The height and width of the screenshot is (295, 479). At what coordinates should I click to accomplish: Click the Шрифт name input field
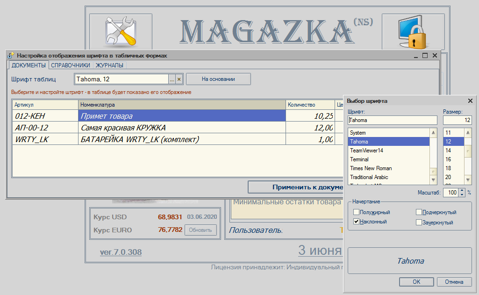[393, 120]
